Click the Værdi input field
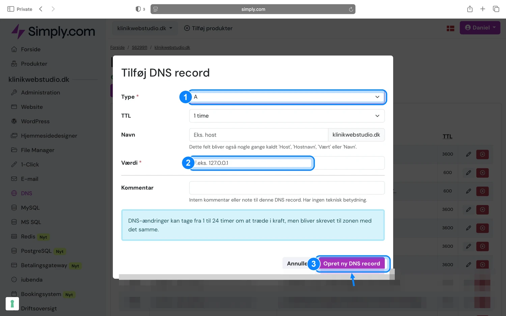 287,163
